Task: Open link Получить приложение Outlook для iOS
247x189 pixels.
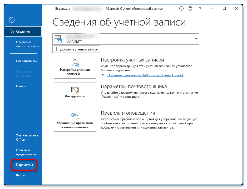Action: (145, 75)
